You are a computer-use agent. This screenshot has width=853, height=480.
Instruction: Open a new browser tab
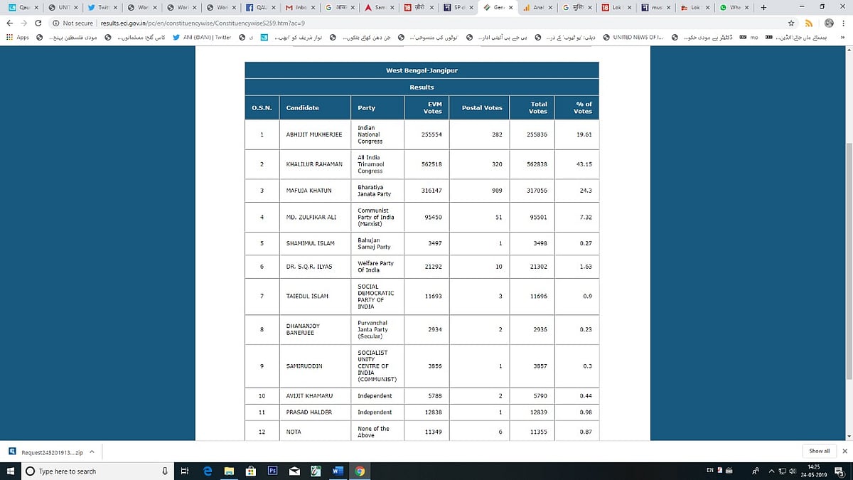point(763,7)
